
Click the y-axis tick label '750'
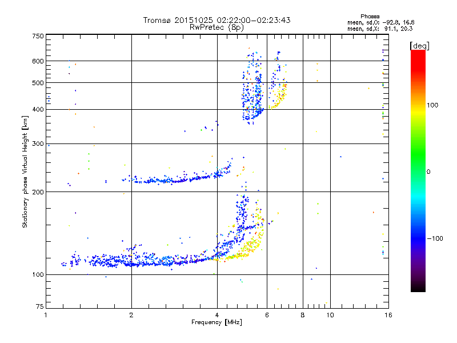38,36
